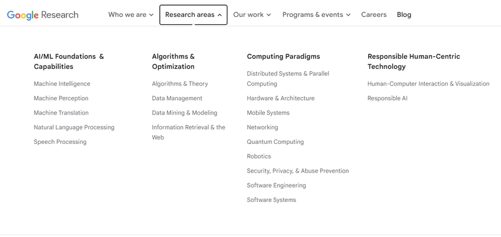Open Algorithms & Theory link

(180, 84)
